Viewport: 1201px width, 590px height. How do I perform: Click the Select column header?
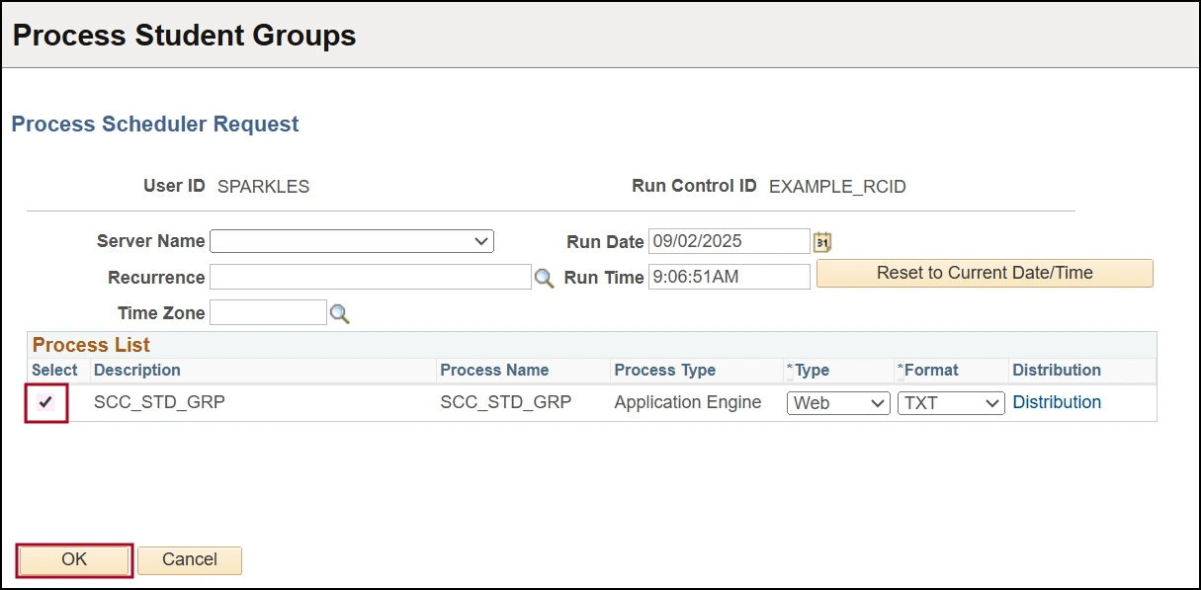pyautogui.click(x=54, y=370)
